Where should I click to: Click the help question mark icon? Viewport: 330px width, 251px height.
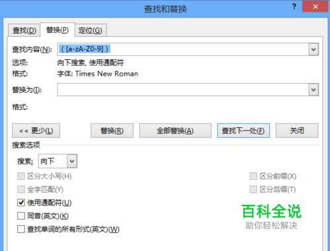[x=294, y=7]
